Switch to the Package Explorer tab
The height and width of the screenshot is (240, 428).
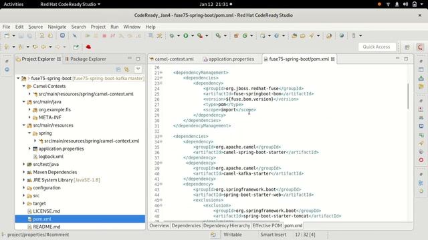coord(86,59)
